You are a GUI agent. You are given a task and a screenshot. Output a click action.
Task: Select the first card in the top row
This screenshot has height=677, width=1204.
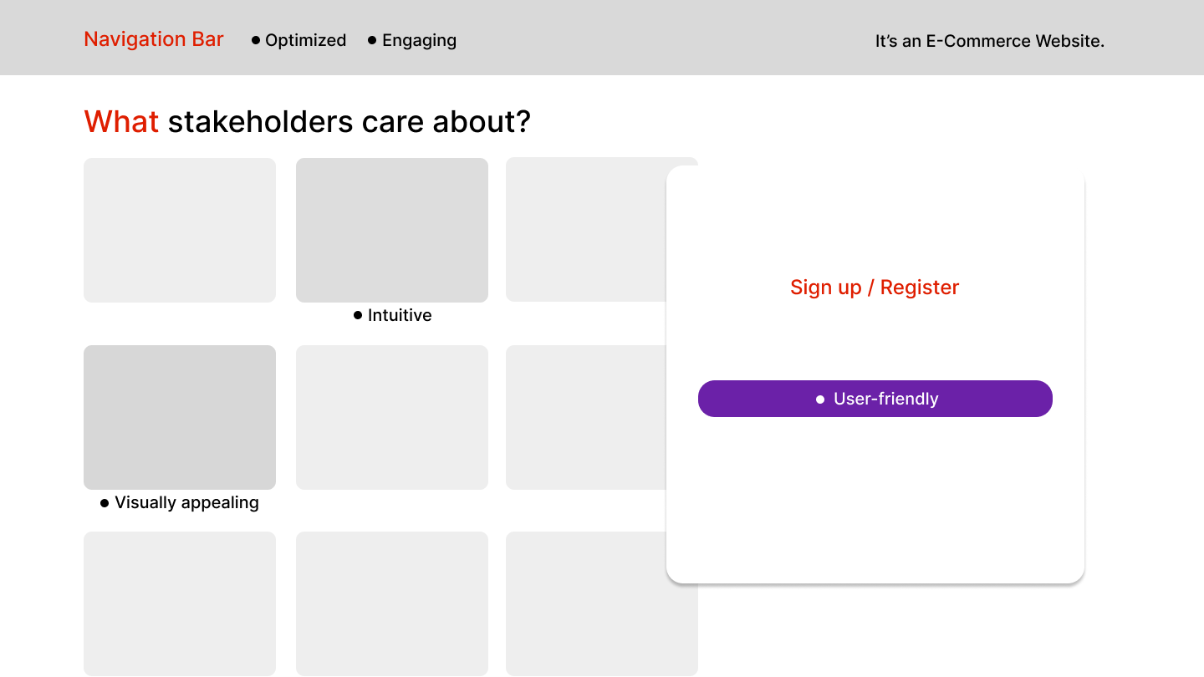(x=180, y=230)
